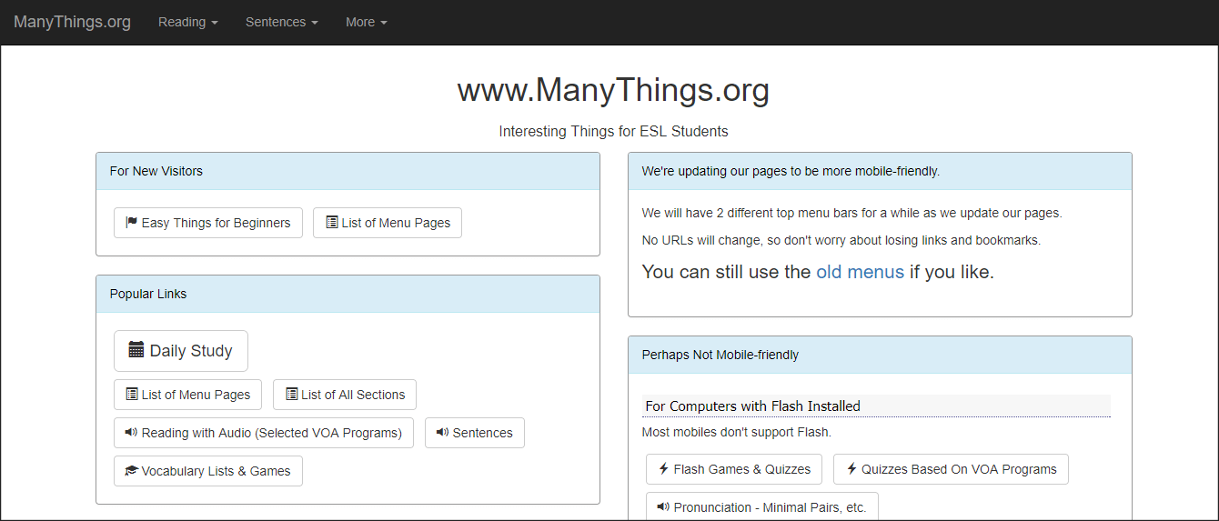This screenshot has height=521, width=1219.
Task: Go to ManyThings.org home brand link
Action: pyautogui.click(x=72, y=22)
